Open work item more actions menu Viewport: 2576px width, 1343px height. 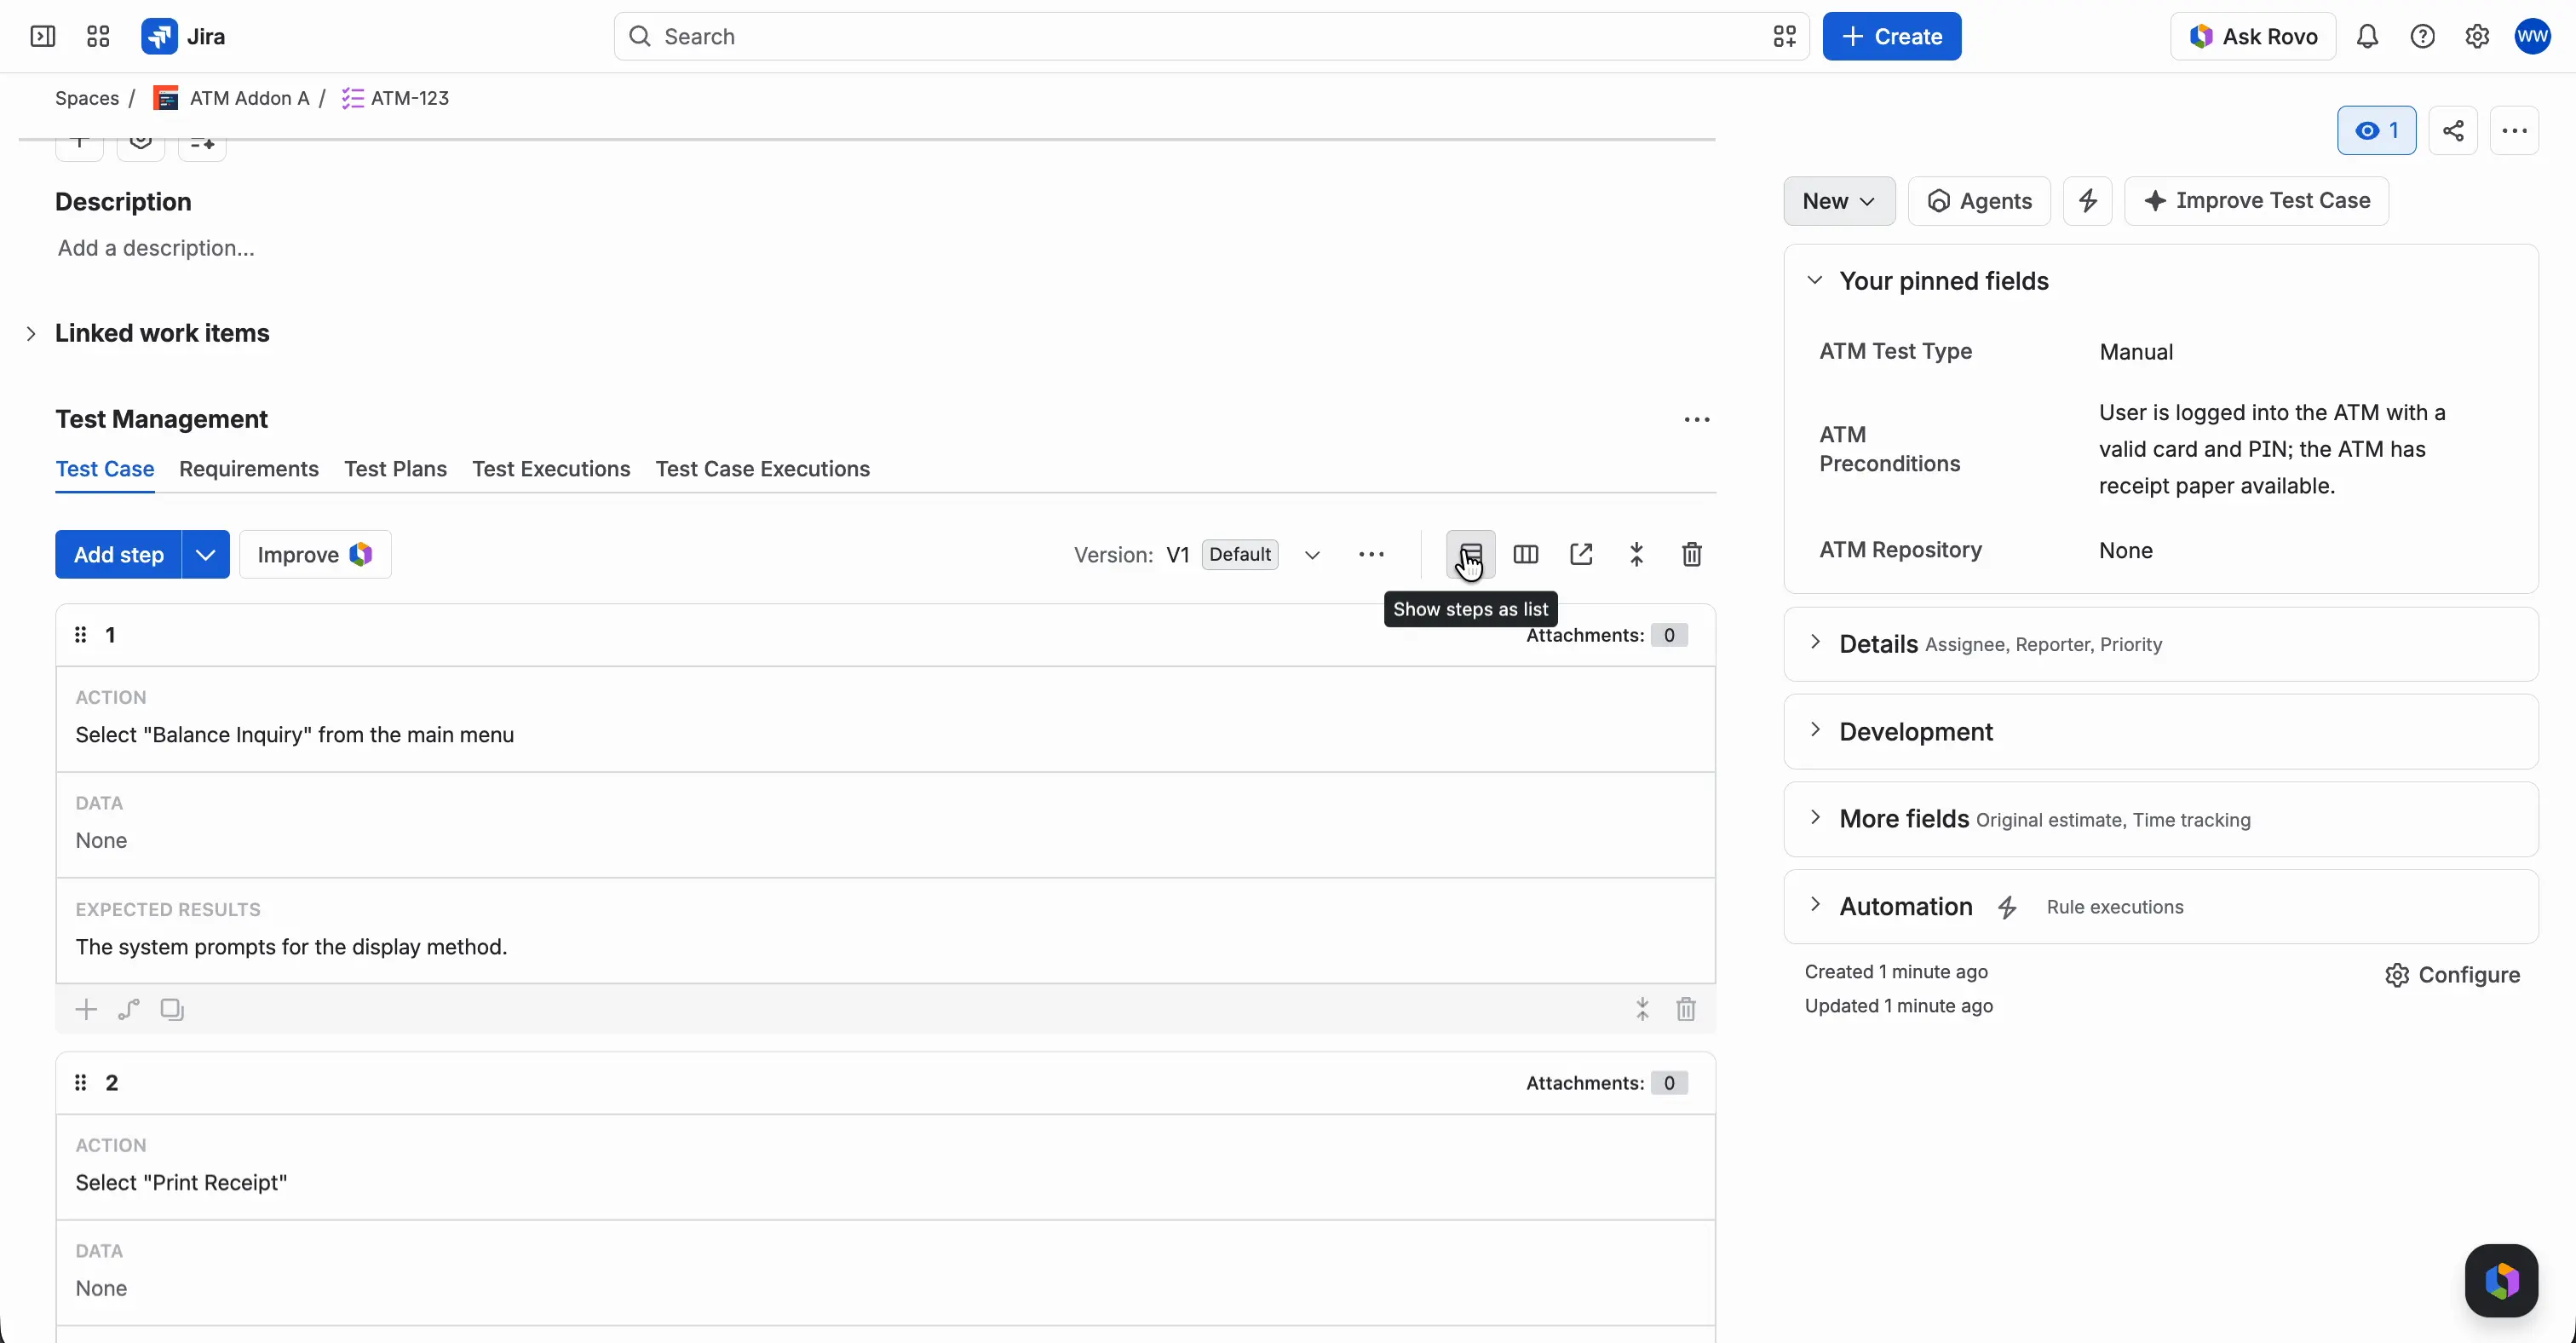click(2514, 131)
